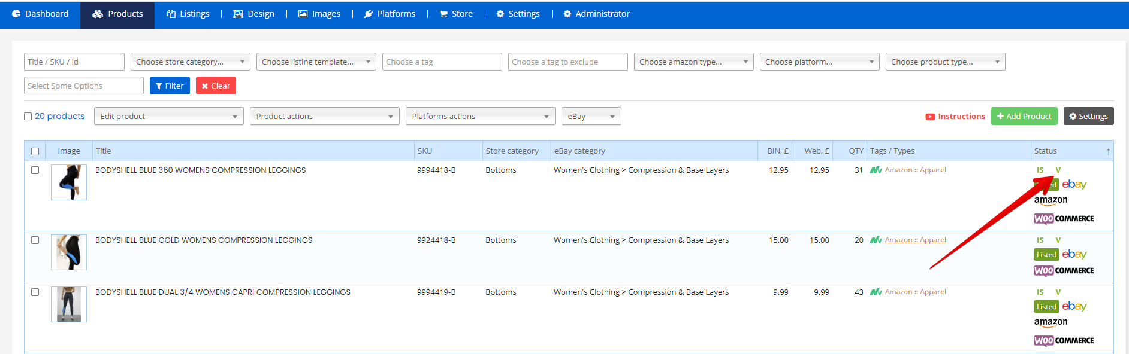
Task: Check the box for Bodyshell Blue 360 leggings
Action: click(35, 170)
